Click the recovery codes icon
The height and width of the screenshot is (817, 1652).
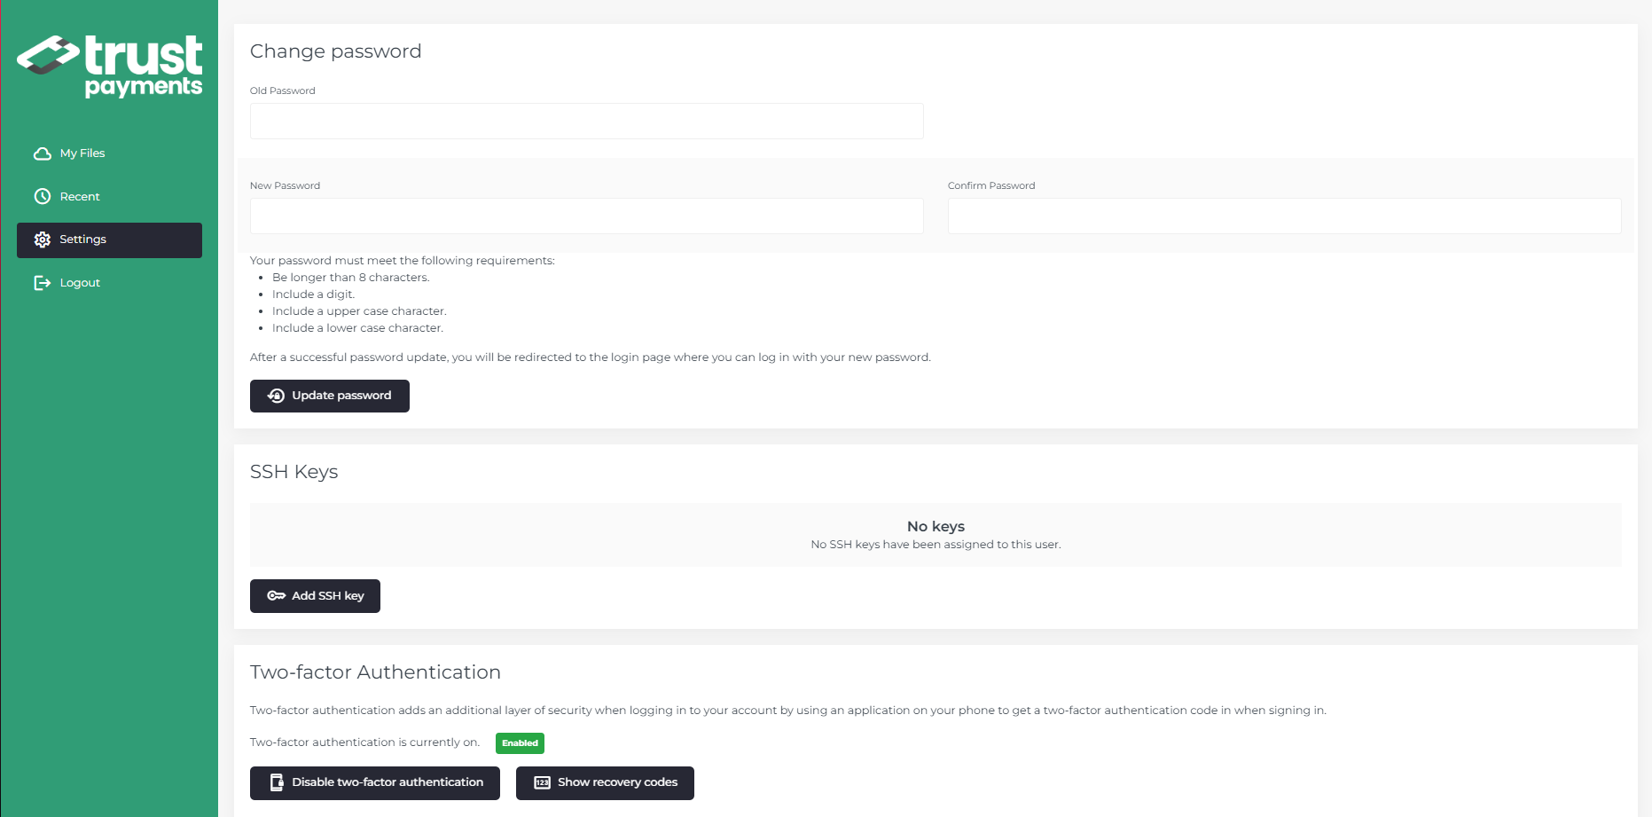(x=542, y=782)
